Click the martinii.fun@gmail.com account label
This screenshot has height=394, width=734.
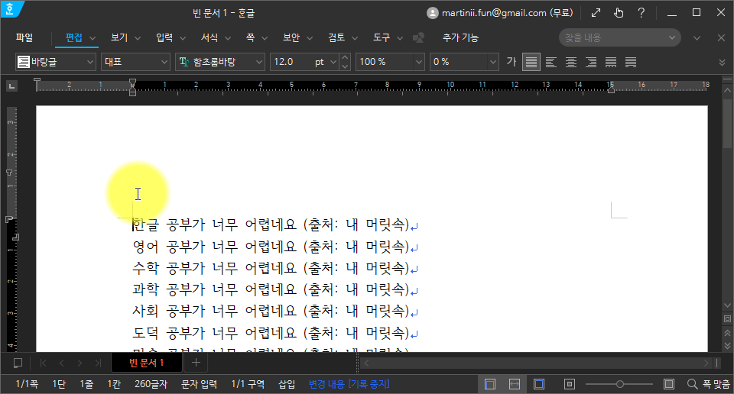508,13
